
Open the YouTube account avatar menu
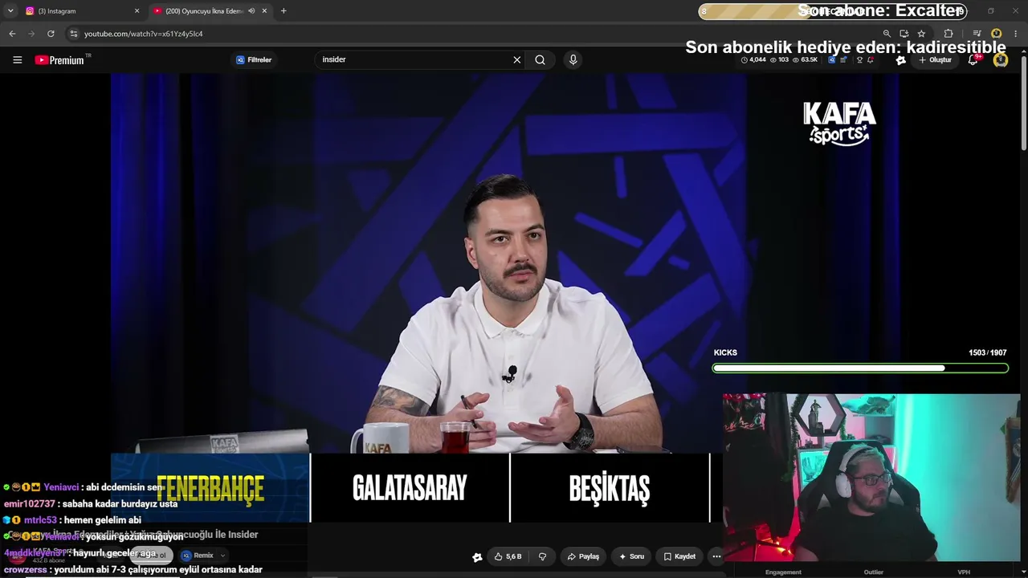(1001, 60)
